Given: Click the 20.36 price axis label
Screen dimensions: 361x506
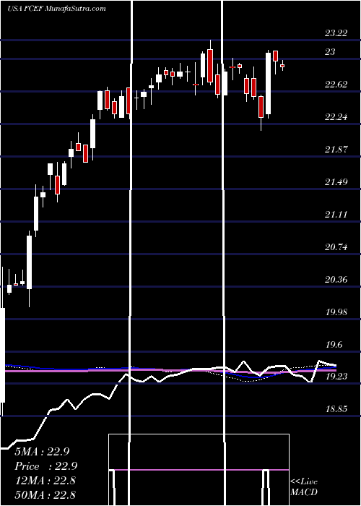Looking at the screenshot, I should 336,280.
